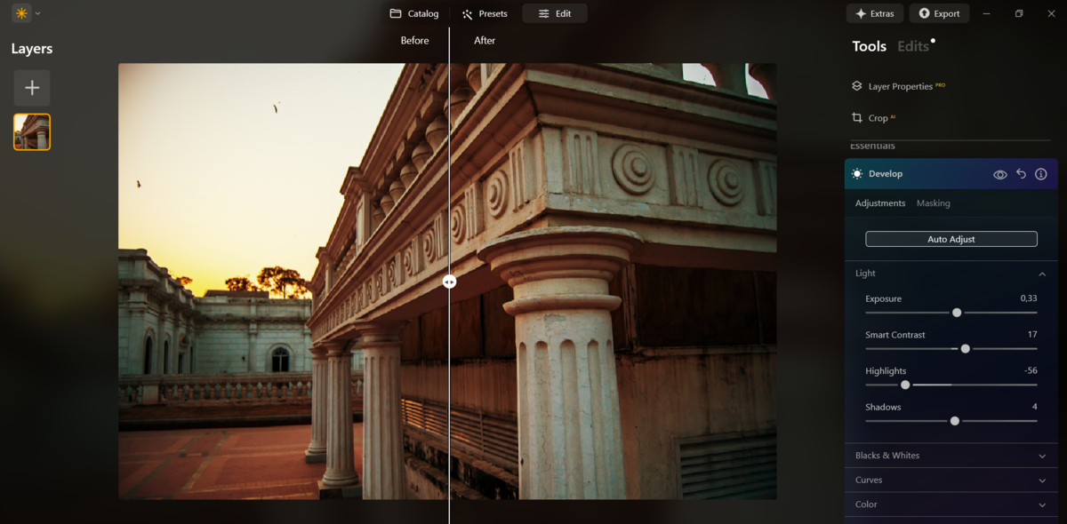This screenshot has width=1067, height=524.
Task: Click the Exposure slider handle
Action: point(955,313)
